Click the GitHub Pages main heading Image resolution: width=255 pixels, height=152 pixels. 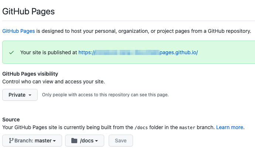point(28,11)
